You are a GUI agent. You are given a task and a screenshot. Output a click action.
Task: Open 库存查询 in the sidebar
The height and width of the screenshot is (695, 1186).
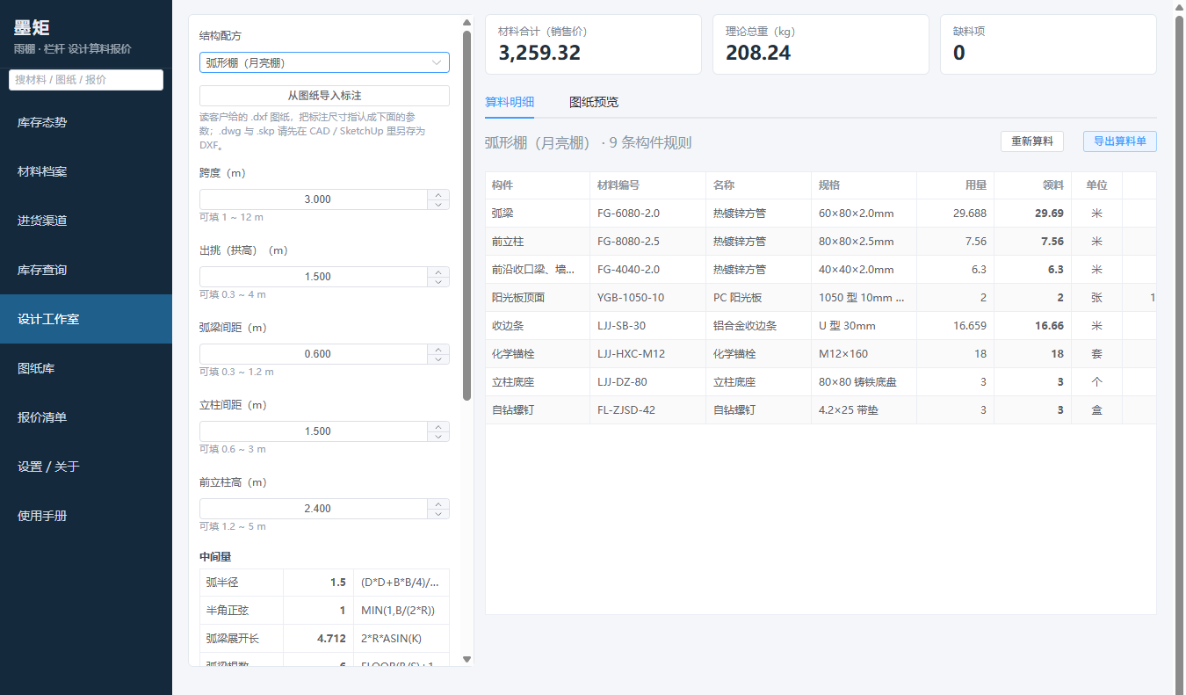(x=86, y=270)
